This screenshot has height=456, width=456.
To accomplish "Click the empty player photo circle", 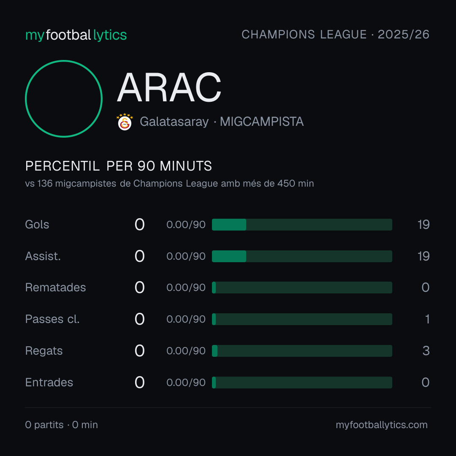I will tap(64, 98).
